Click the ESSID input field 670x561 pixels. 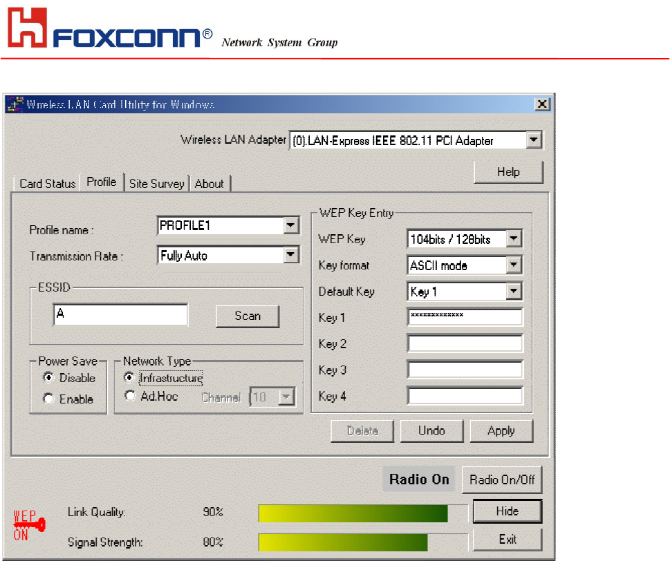(x=120, y=314)
